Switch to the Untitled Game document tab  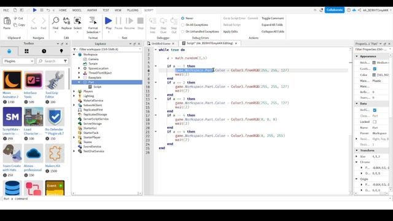(161, 44)
